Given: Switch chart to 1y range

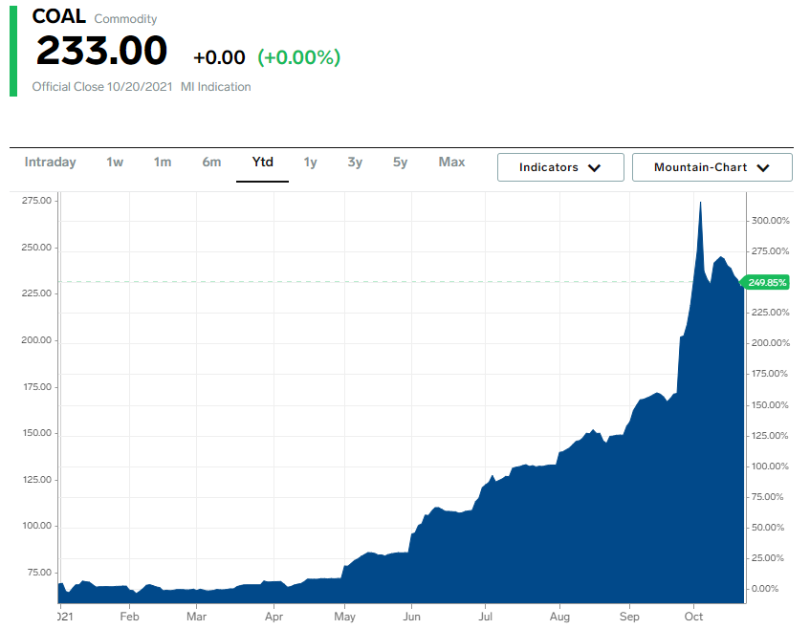Looking at the screenshot, I should click(310, 163).
